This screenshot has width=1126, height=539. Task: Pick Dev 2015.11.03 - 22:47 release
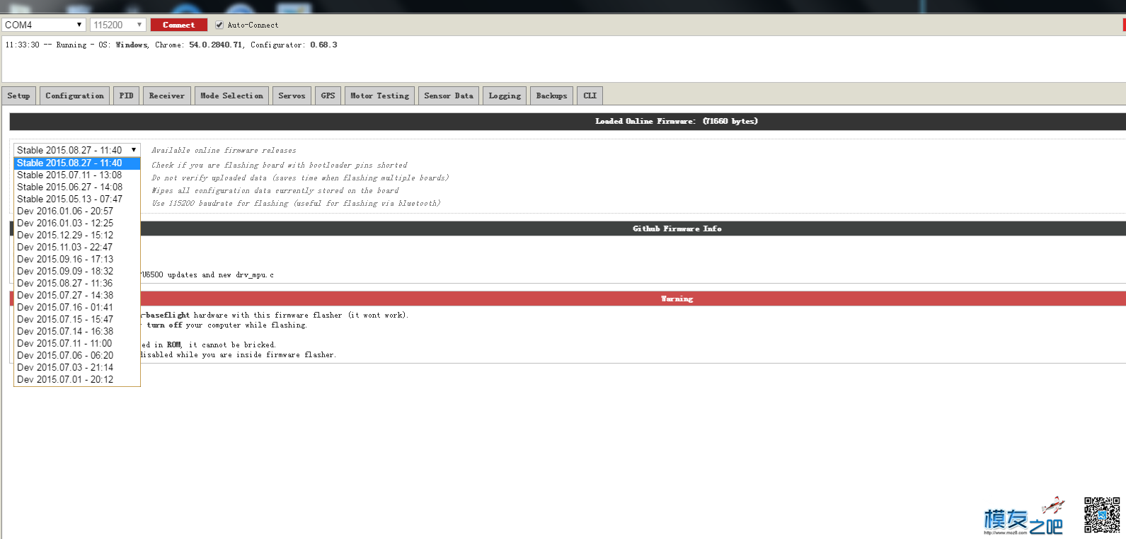77,247
